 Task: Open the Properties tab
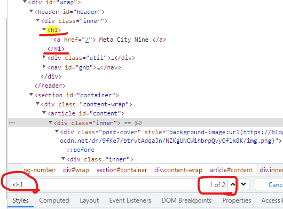coord(237,200)
